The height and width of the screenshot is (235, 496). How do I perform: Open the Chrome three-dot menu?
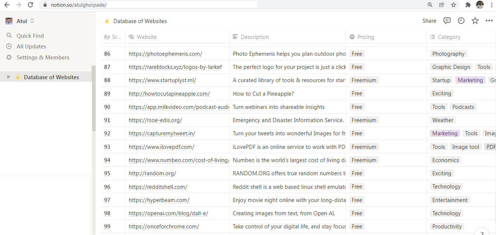point(492,5)
